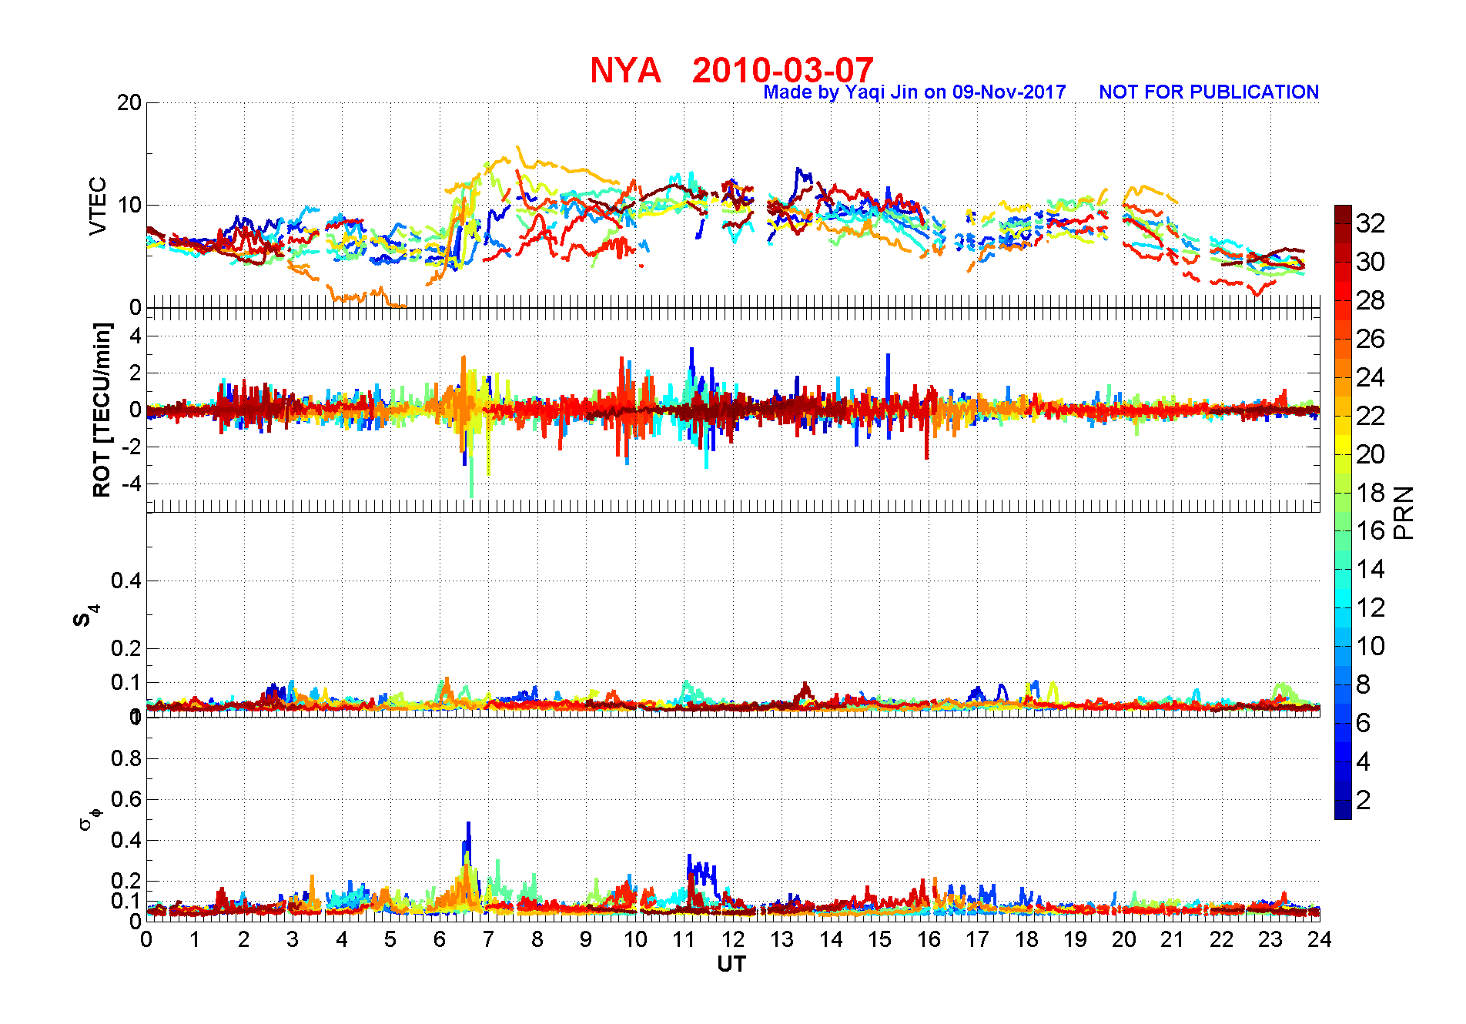The image size is (1466, 1024).
Task: Click the colorbar tick label 10
Action: (x=1371, y=646)
